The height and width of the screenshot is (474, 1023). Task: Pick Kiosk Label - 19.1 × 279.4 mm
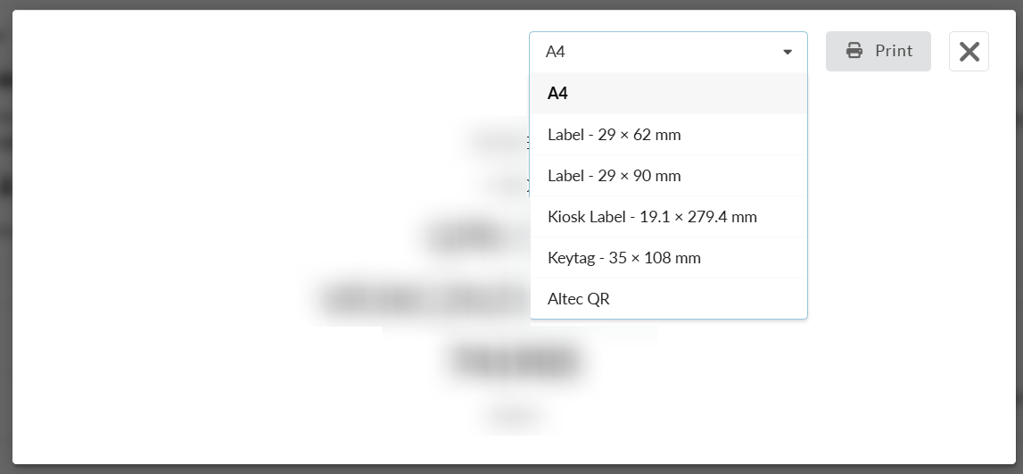[x=652, y=217]
